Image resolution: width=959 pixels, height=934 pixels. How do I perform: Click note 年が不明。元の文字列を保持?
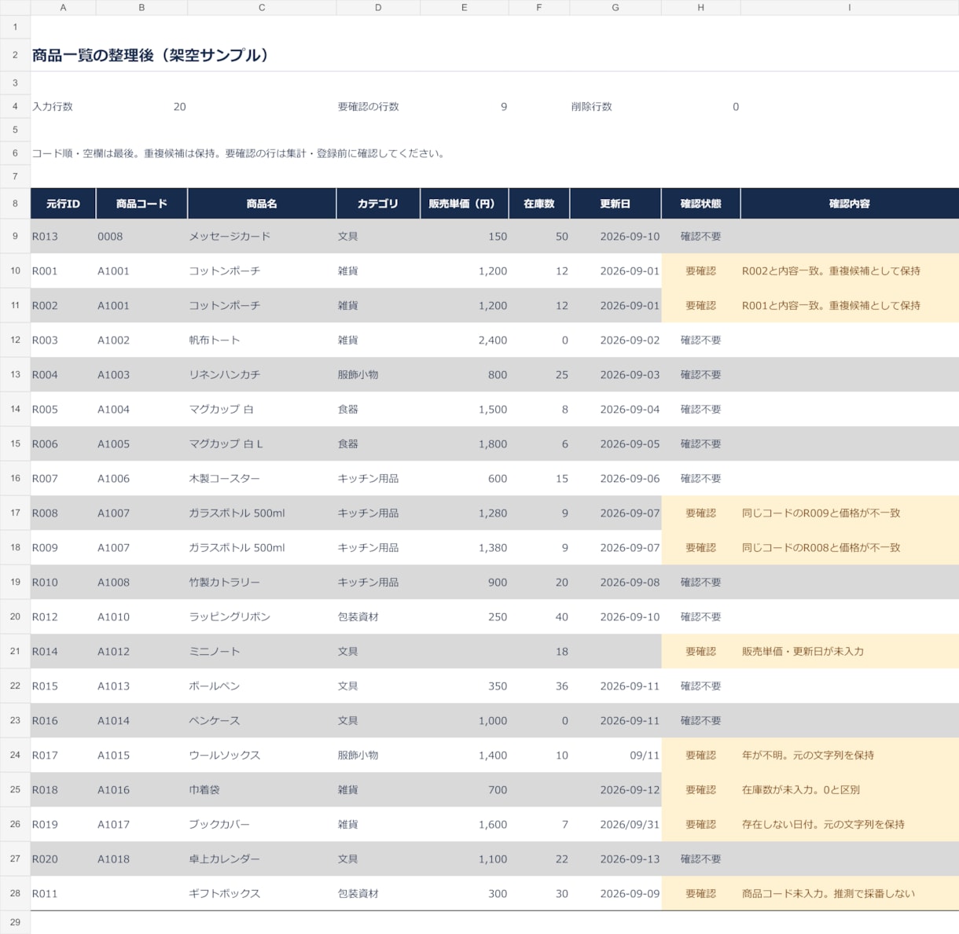coord(808,756)
